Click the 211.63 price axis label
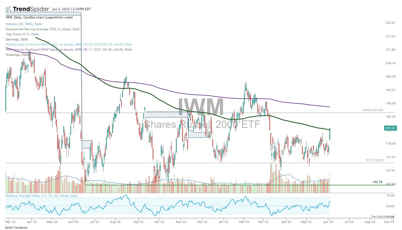402x230 pixels. (391, 50)
